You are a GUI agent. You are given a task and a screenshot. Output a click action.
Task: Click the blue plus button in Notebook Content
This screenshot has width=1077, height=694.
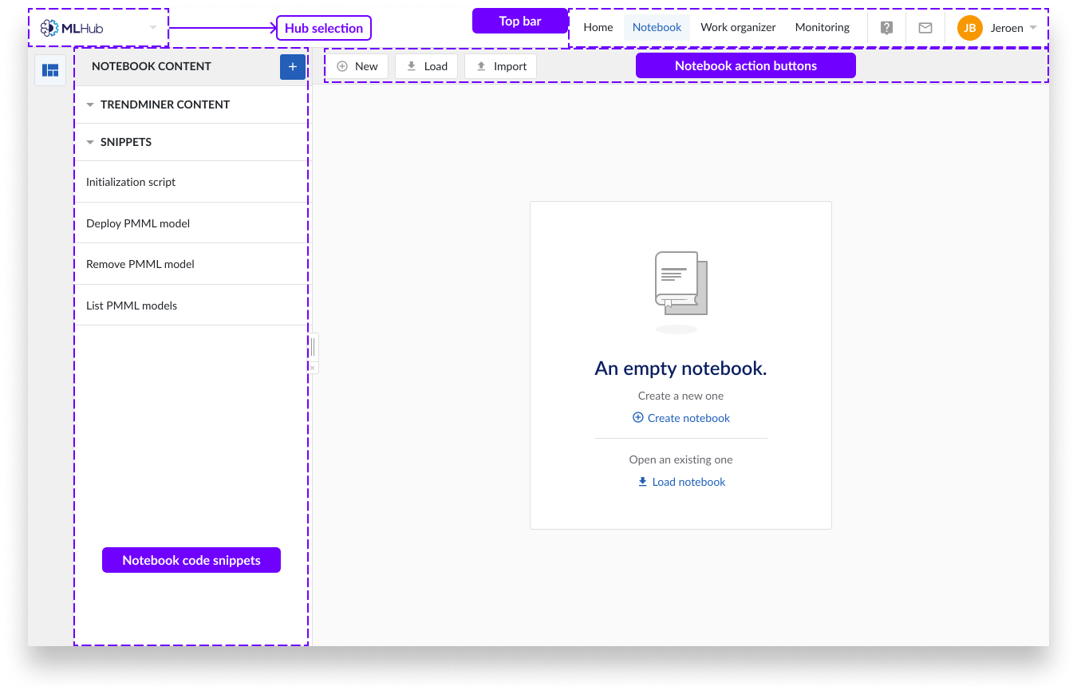pos(292,67)
